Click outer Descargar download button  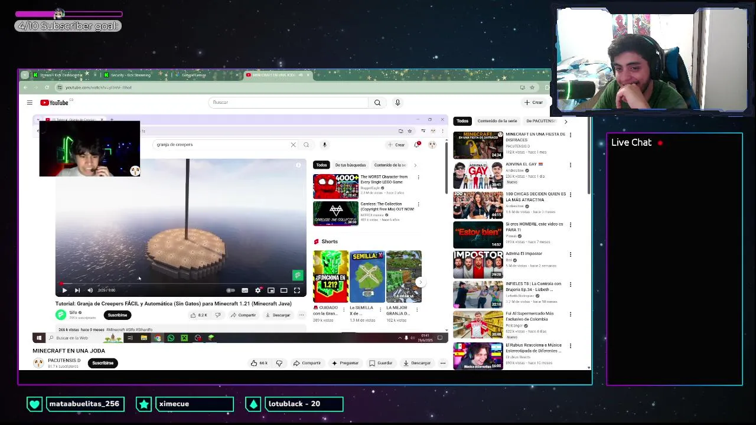(417, 363)
